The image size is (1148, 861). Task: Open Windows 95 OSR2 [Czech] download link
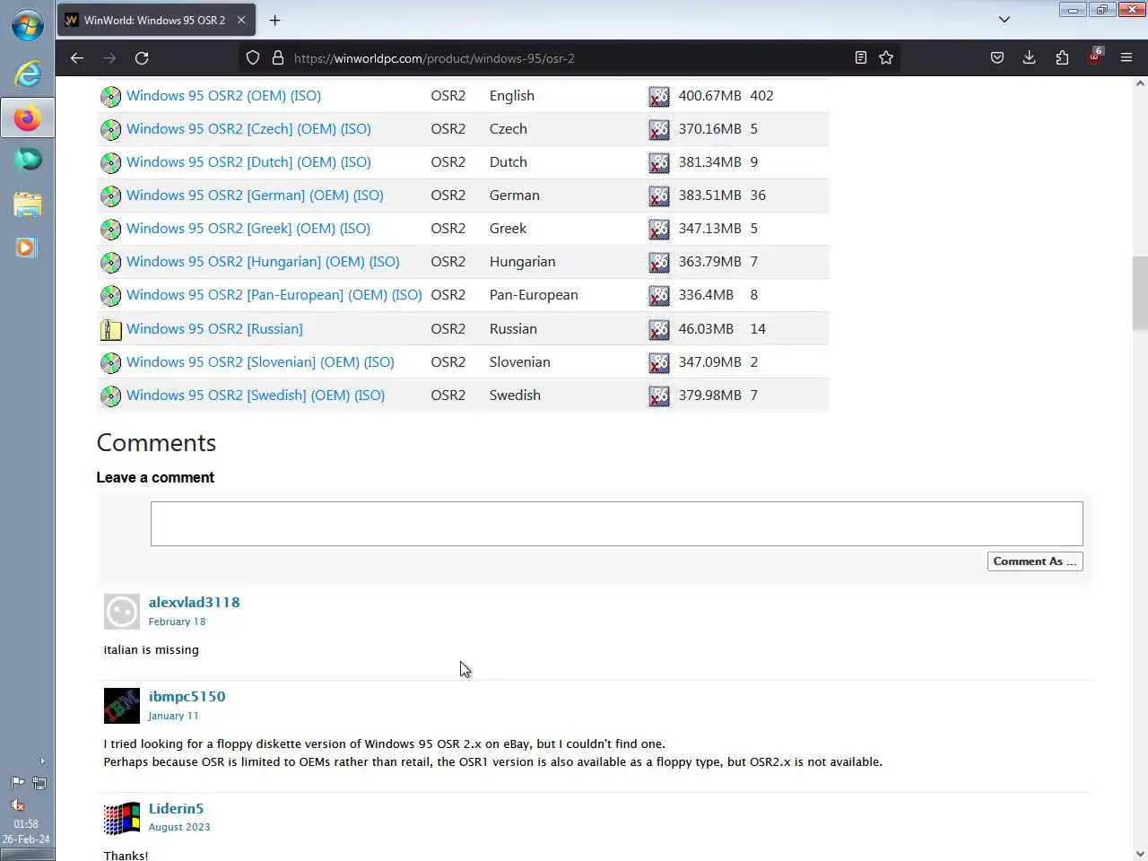[248, 128]
